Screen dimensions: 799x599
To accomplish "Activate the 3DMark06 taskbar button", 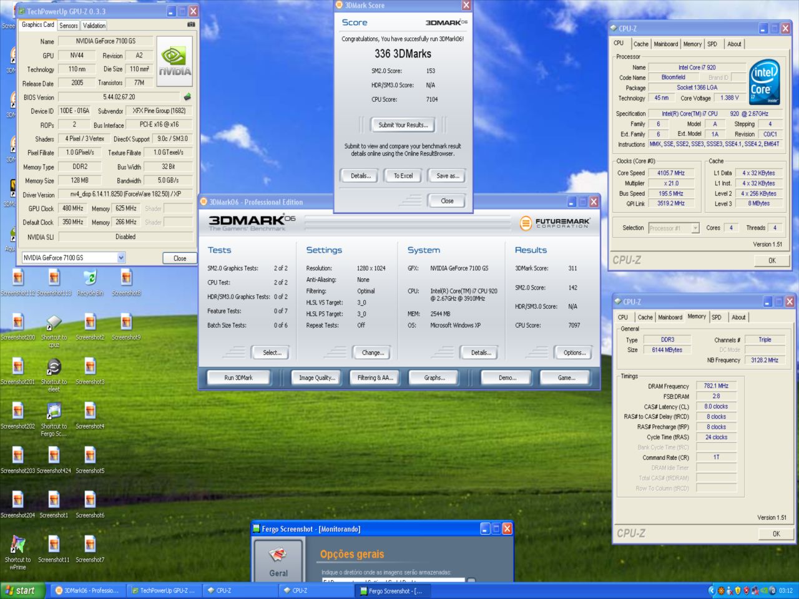I will pos(87,590).
